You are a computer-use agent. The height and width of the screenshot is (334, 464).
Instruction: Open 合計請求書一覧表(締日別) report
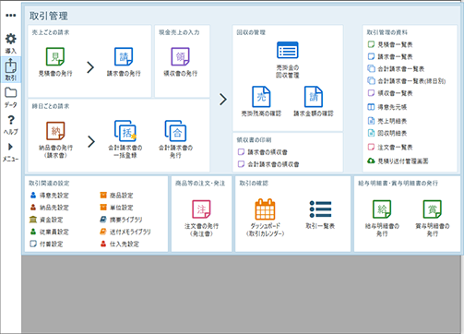click(x=407, y=81)
